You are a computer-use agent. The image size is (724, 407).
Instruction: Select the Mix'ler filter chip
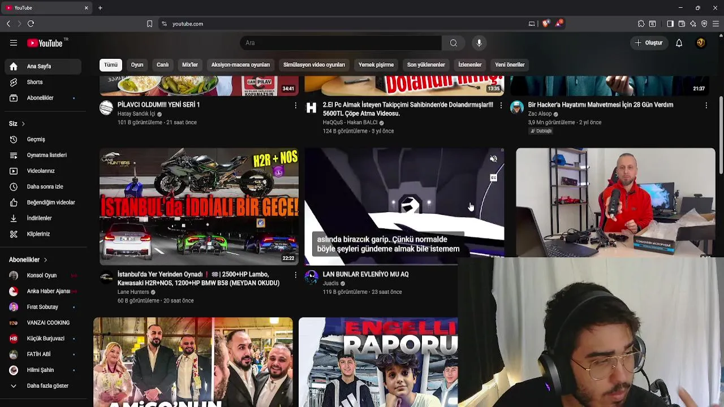[x=190, y=64]
